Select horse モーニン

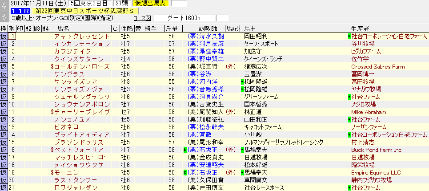point(65,173)
